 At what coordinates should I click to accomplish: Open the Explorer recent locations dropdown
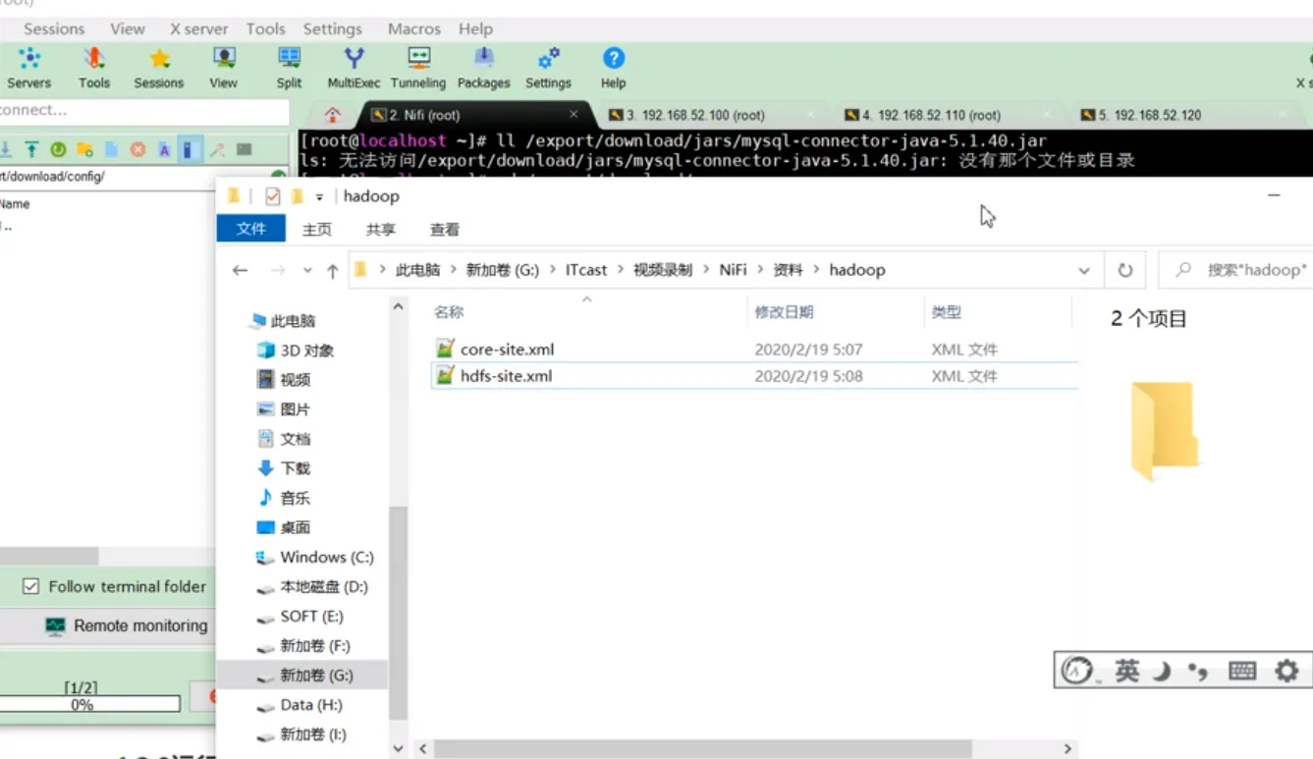pyautogui.click(x=307, y=270)
